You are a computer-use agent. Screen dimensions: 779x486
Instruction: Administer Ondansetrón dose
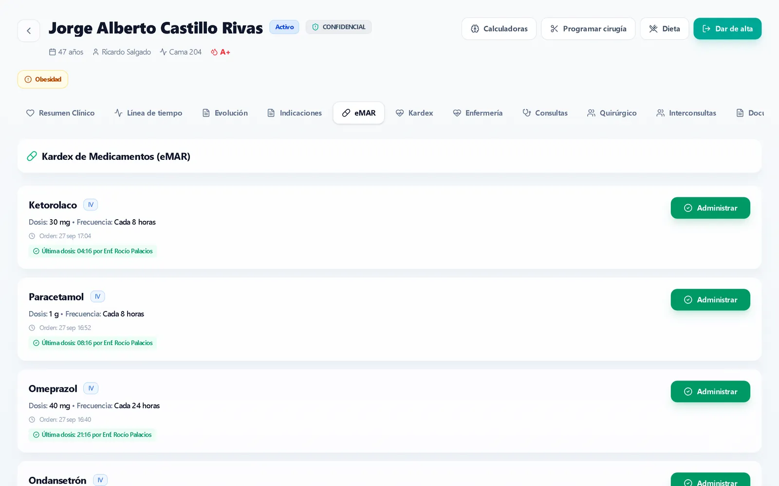tap(710, 480)
